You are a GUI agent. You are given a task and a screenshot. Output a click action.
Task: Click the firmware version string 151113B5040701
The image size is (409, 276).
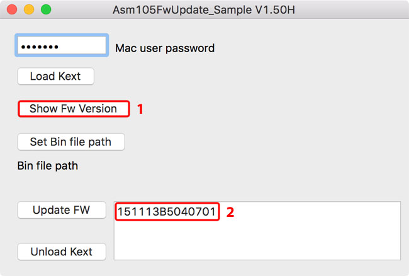167,213
